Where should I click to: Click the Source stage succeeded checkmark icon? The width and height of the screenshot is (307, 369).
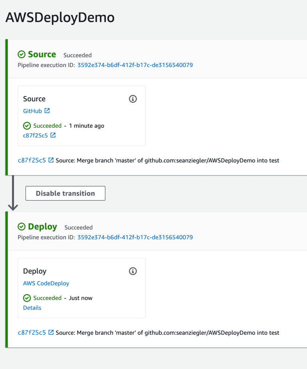(22, 54)
